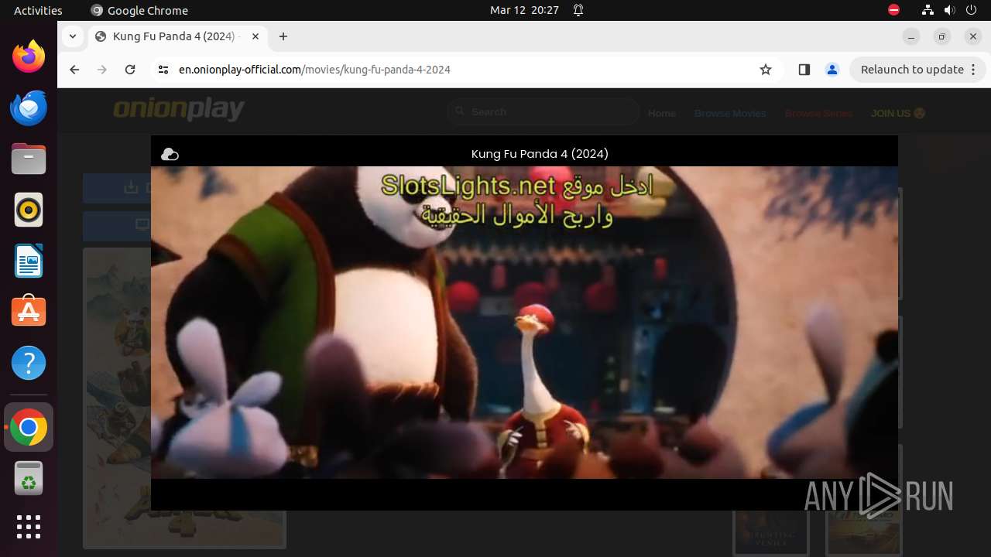Focus the site Search field
The image size is (991, 557).
click(x=544, y=112)
